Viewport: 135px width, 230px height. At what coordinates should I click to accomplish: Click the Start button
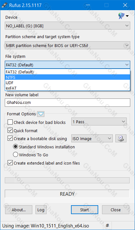pos(85,210)
